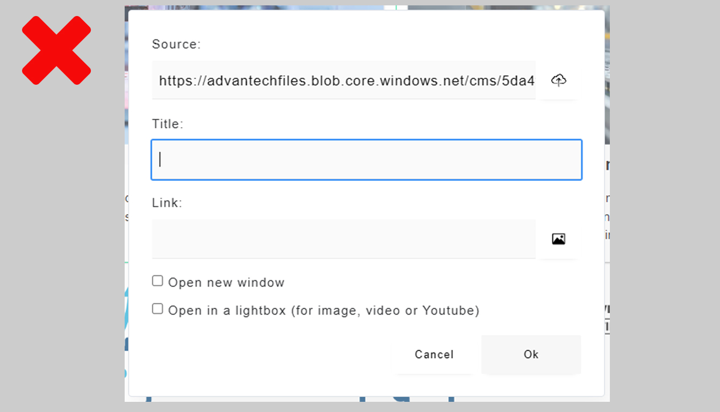
Task: Tick the Open in a lightbox checkbox
Action: pos(157,309)
